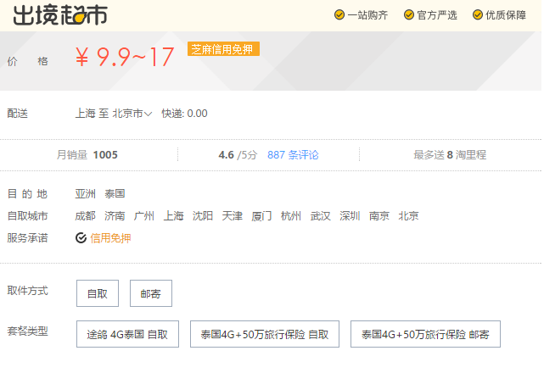Click pickup city 沈阳
This screenshot has height=373, width=544.
203,215
